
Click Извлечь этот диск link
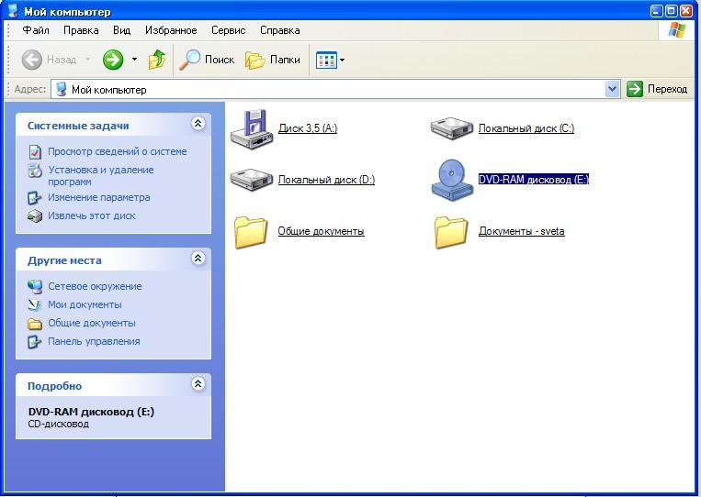92,215
